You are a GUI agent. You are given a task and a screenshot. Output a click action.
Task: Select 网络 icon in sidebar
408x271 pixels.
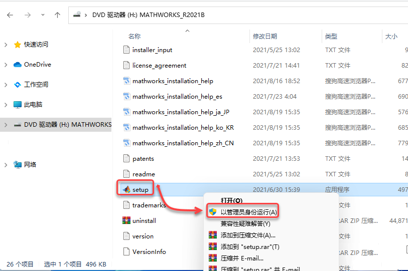(x=18, y=165)
